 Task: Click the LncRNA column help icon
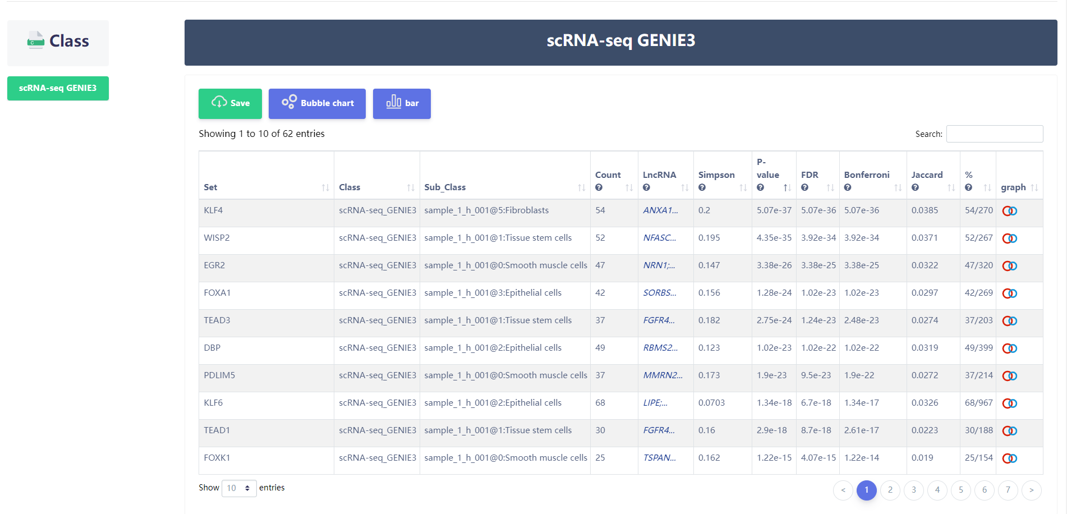coord(646,187)
